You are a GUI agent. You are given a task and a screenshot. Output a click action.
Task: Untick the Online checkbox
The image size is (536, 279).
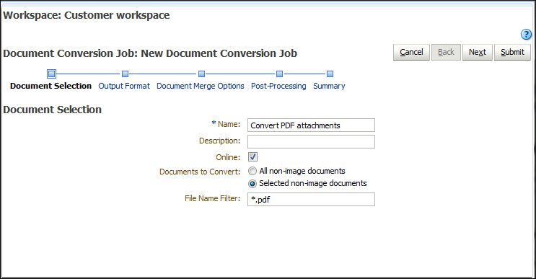tap(252, 156)
